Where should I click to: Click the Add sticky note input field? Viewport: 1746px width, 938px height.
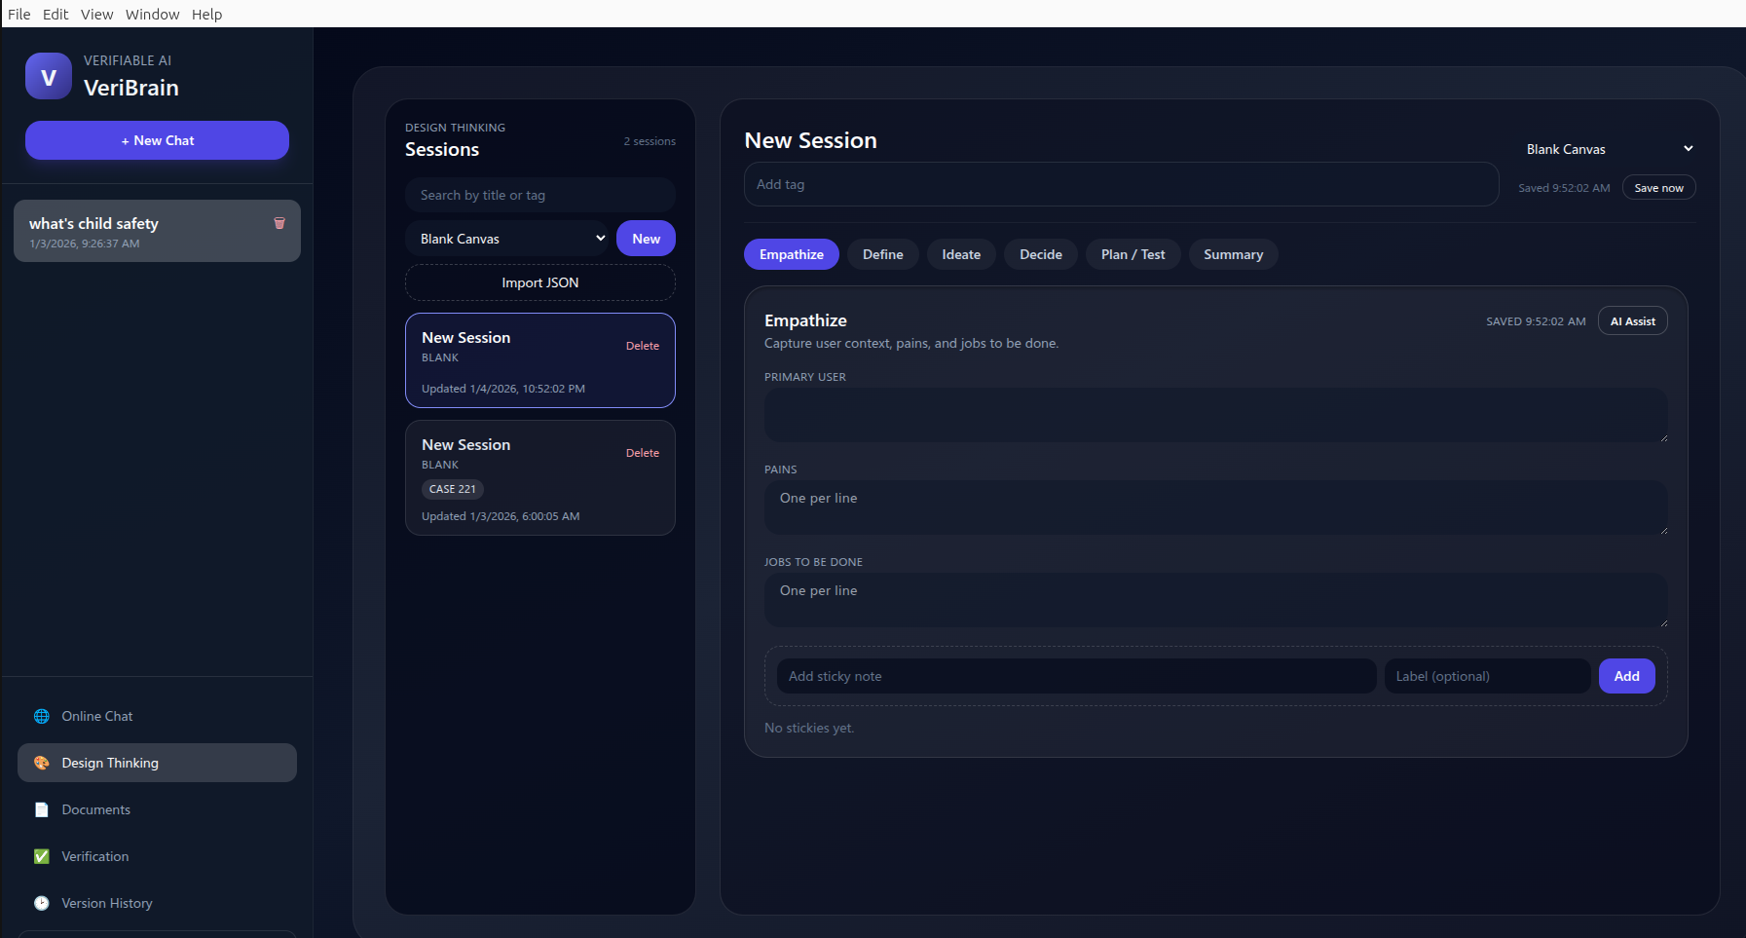click(x=1076, y=676)
